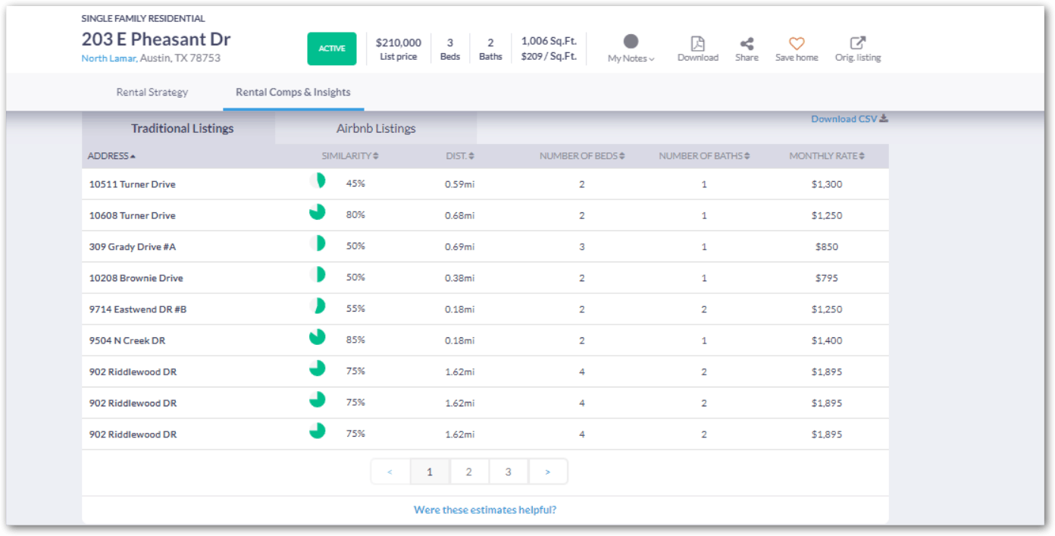Click the $1,300 monthly rate cell
The image size is (1055, 536).
(x=827, y=184)
